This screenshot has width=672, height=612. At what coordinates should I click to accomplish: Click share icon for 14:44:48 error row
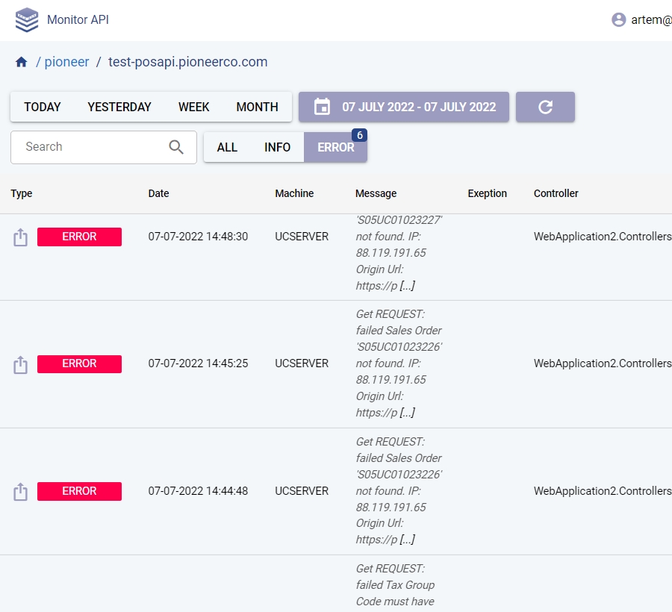click(21, 492)
